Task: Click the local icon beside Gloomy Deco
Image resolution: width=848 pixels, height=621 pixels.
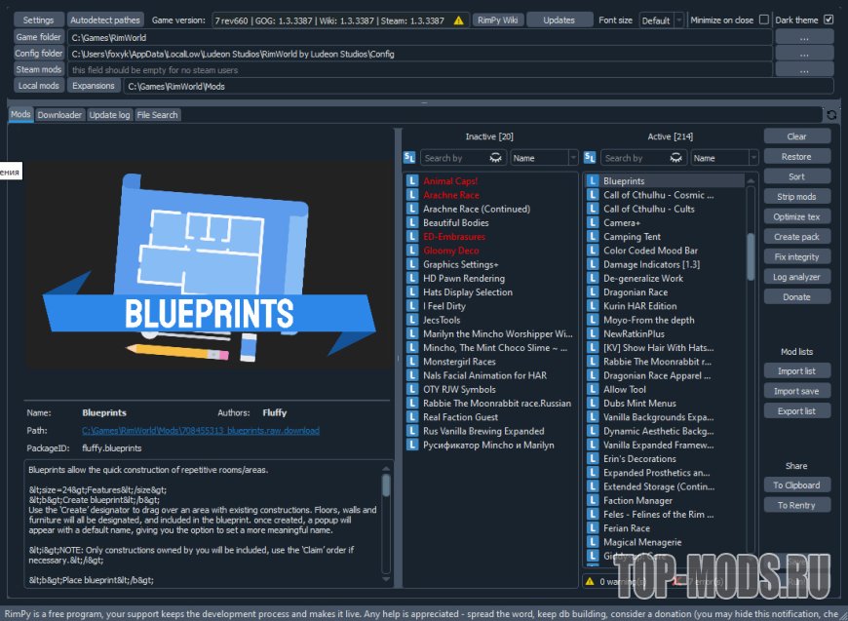Action: 412,251
